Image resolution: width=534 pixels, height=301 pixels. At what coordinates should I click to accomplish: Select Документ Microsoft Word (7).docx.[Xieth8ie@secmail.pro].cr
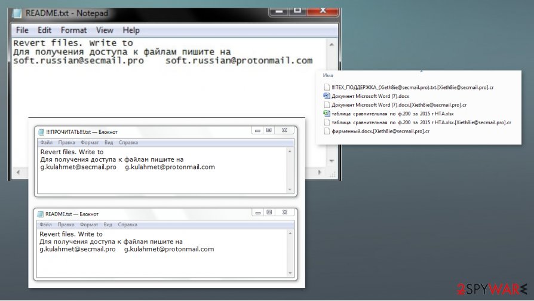[399, 105]
